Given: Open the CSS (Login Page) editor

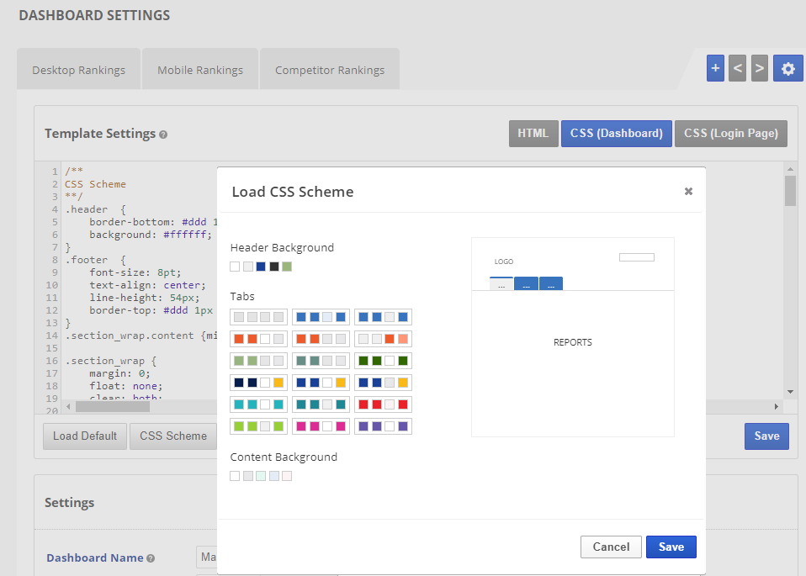Looking at the screenshot, I should [730, 134].
